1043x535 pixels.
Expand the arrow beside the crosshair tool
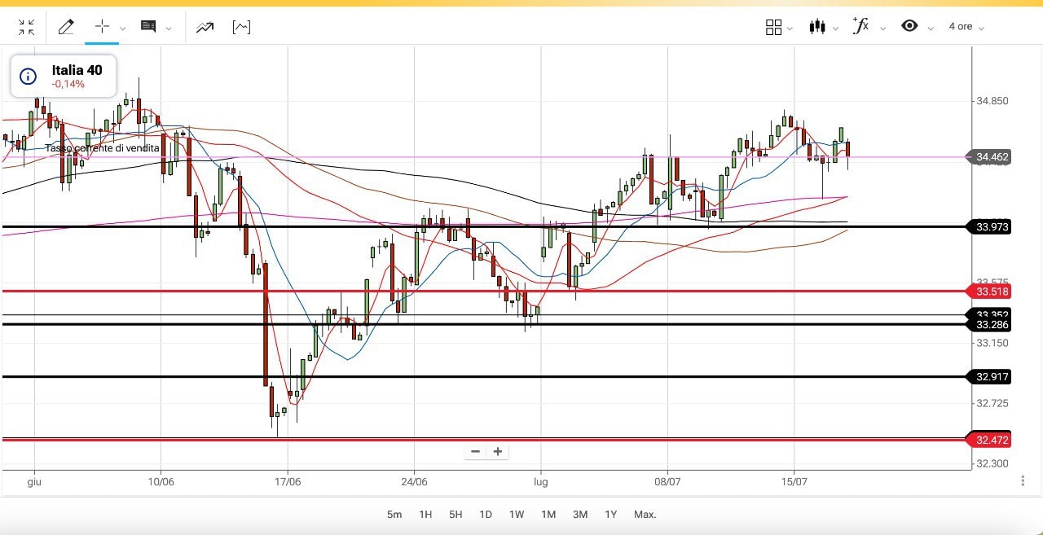click(123, 29)
